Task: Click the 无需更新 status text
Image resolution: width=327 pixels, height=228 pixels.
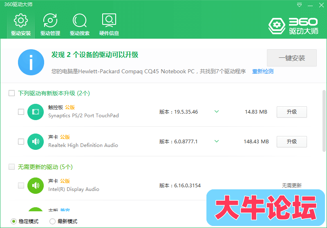Action: (x=292, y=185)
